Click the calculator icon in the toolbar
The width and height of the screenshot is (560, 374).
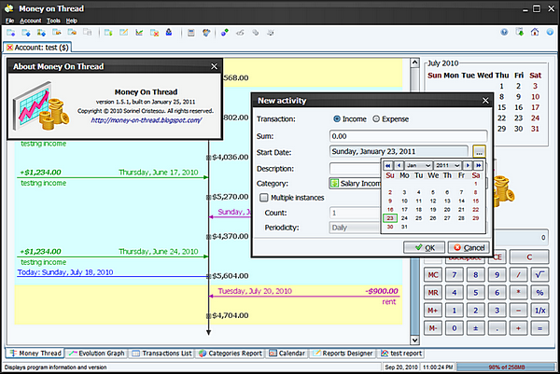(191, 33)
